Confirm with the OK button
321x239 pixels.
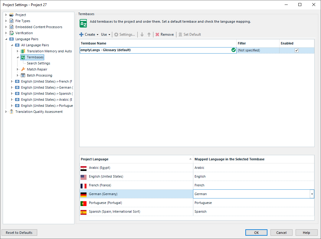pos(256,233)
